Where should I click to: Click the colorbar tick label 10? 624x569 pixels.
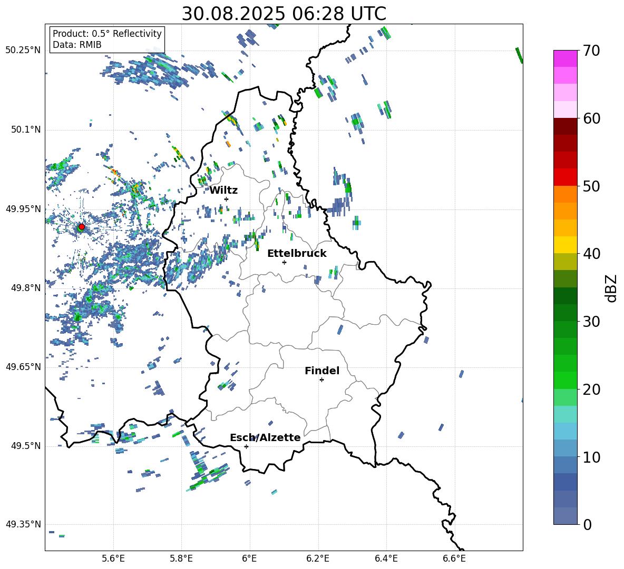point(591,457)
